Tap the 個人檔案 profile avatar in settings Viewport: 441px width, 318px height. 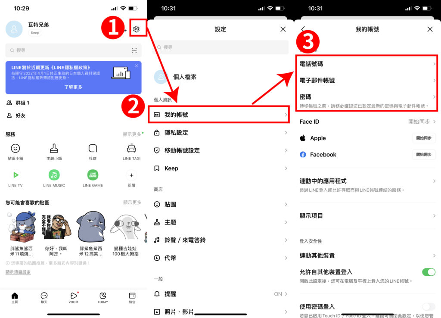coord(161,77)
